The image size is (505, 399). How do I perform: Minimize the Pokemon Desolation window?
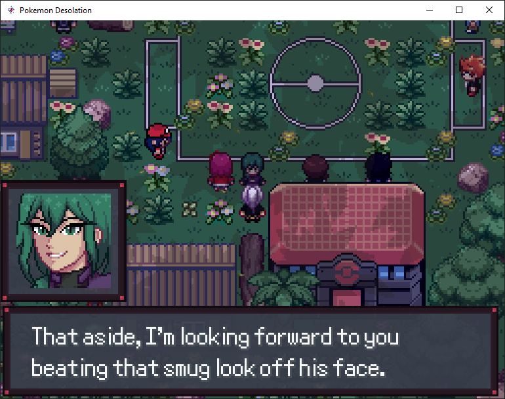coord(430,10)
